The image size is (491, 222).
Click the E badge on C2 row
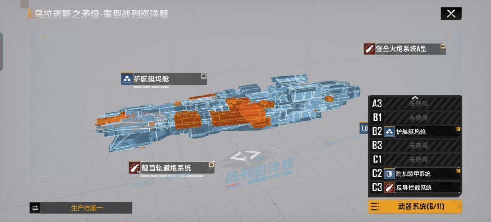(458, 171)
